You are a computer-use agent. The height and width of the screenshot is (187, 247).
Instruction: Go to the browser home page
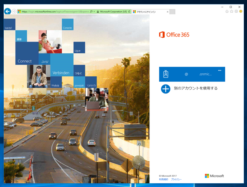[227, 11]
